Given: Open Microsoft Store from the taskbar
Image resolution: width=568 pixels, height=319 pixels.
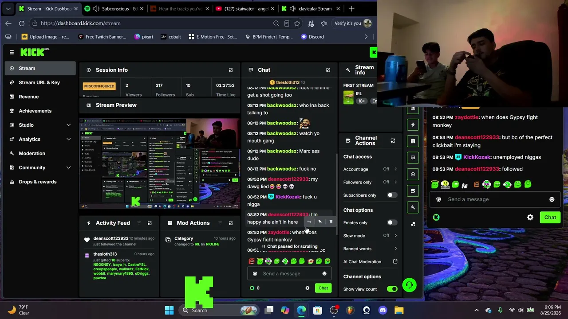Looking at the screenshot, I should click(x=317, y=310).
